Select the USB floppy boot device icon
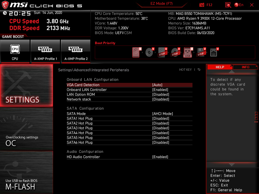Image resolution: width=259 pixels, height=194 pixels. click(201, 52)
